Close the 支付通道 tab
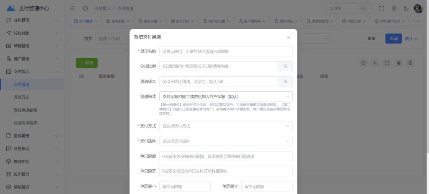This screenshot has width=429, height=194. pyautogui.click(x=96, y=21)
